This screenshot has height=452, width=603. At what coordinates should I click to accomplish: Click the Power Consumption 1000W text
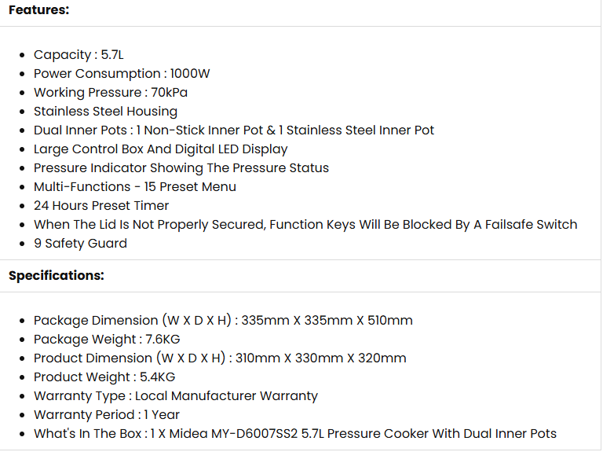tap(122, 74)
